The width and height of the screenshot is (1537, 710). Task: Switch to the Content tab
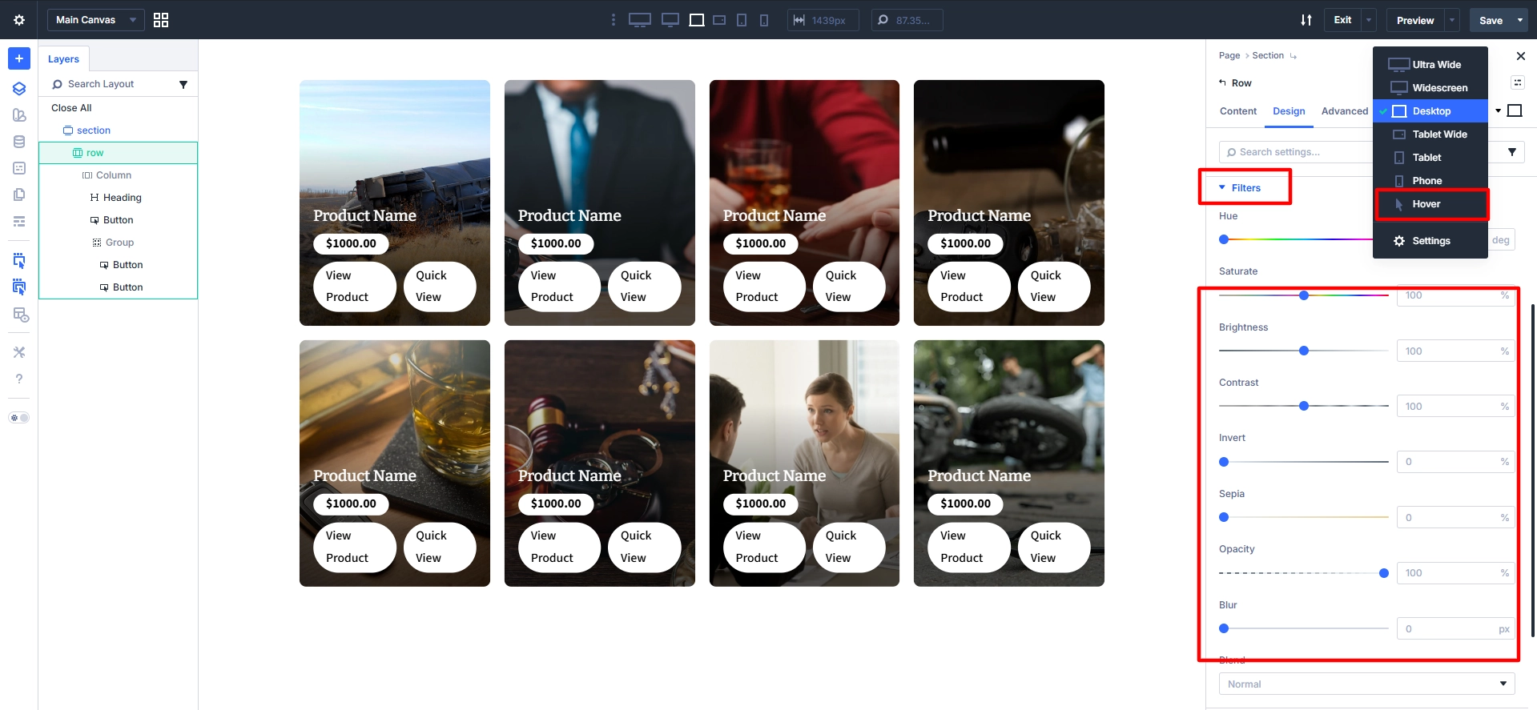(1238, 111)
